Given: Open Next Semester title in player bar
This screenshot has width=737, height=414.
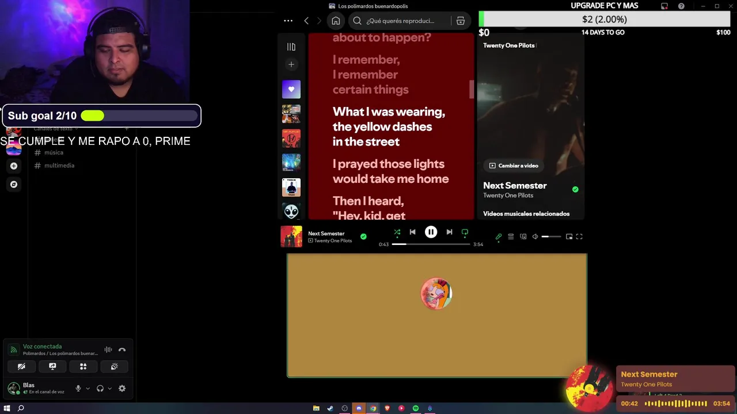Looking at the screenshot, I should pyautogui.click(x=326, y=233).
